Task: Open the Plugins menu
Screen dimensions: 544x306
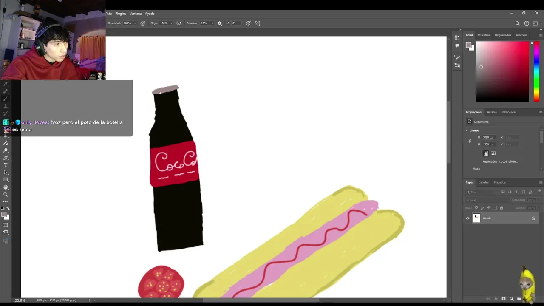Action: [x=121, y=14]
